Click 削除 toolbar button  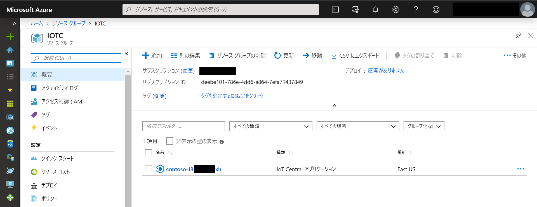pyautogui.click(x=453, y=55)
